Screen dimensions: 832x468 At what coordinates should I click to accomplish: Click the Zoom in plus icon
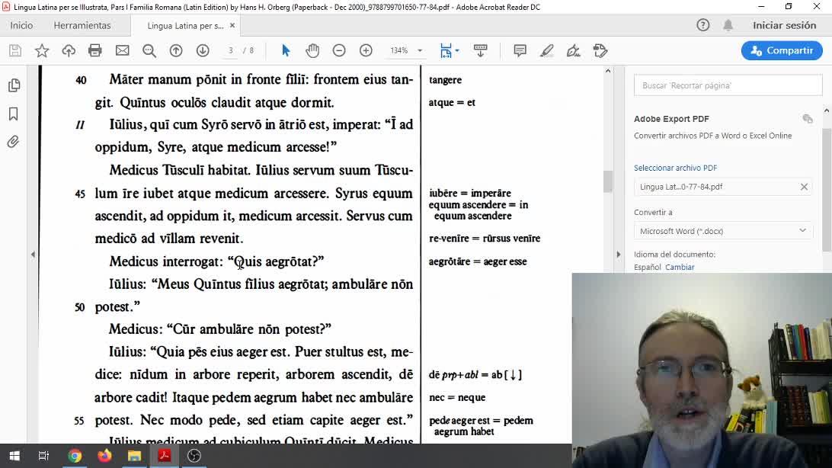[x=366, y=50]
